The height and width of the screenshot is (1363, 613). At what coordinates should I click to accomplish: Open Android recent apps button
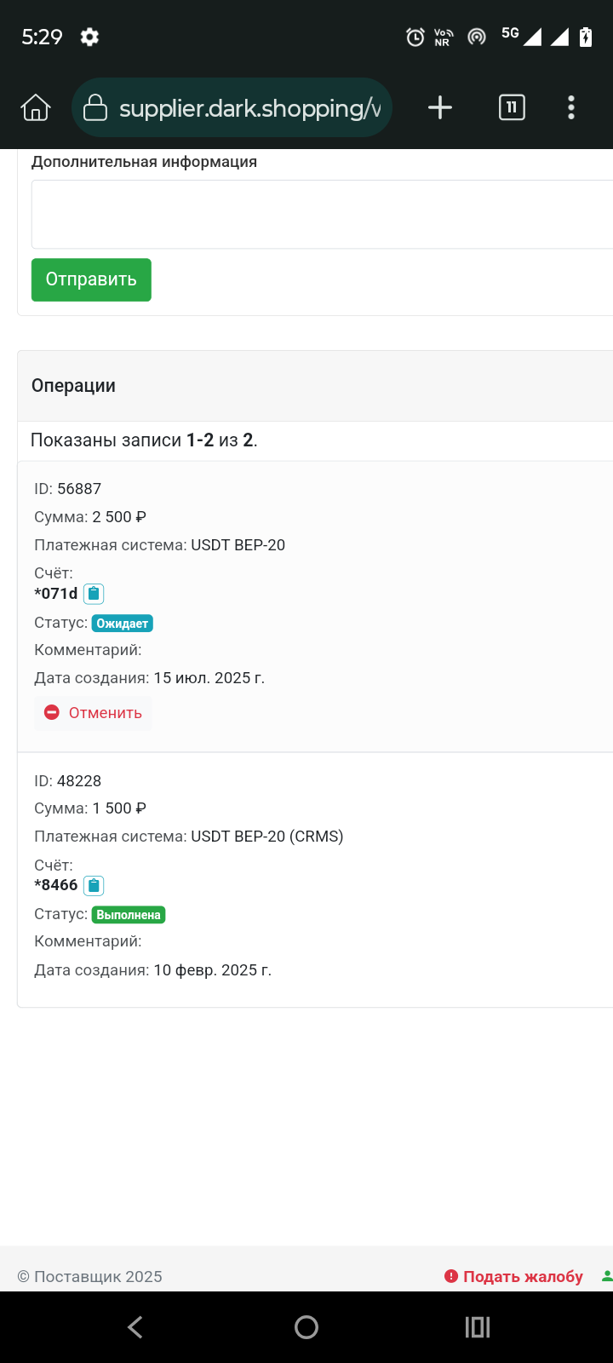pyautogui.click(x=478, y=1326)
